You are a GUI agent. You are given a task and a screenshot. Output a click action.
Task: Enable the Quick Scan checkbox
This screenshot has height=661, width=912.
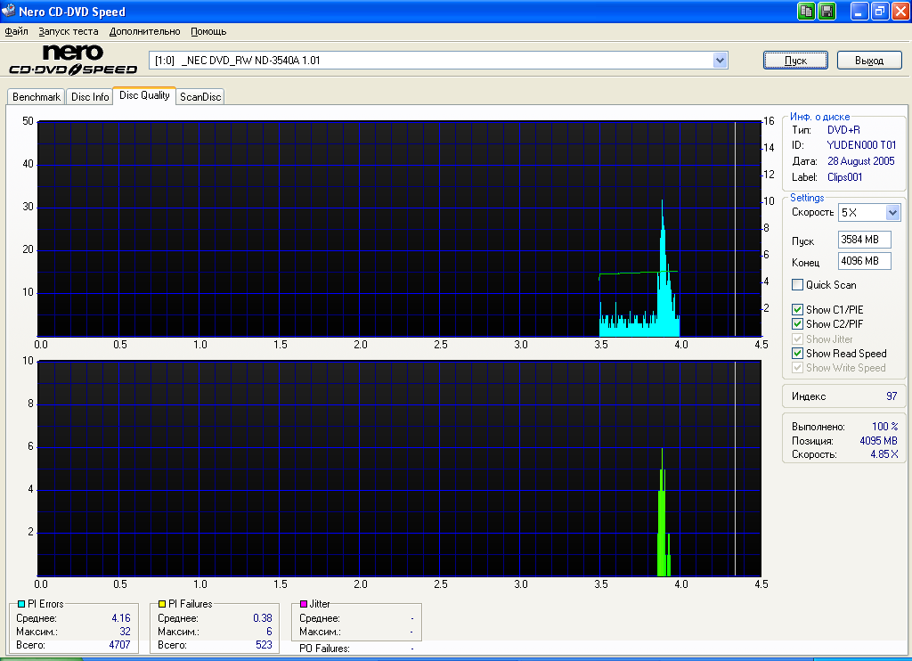tap(798, 285)
